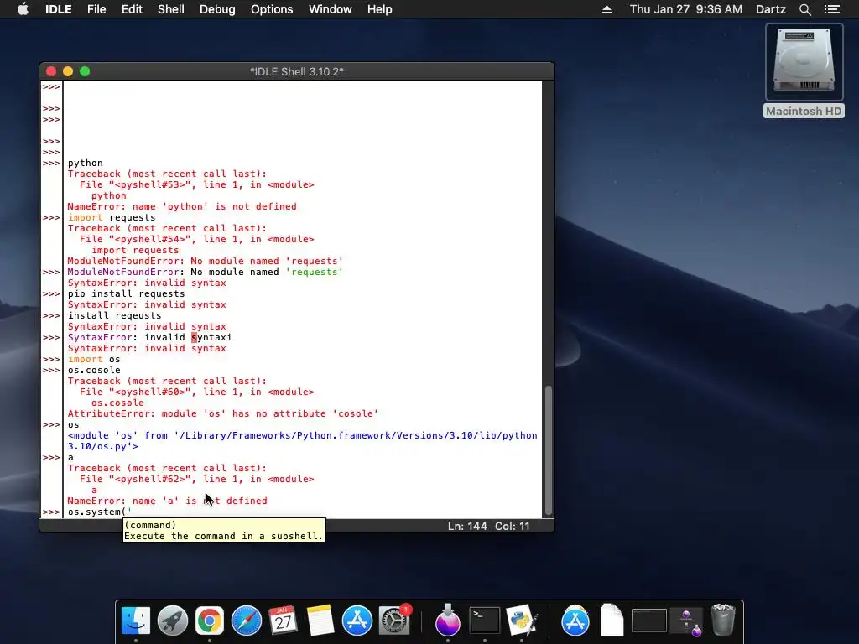Click the Ln: 144 status bar entry

click(x=467, y=527)
